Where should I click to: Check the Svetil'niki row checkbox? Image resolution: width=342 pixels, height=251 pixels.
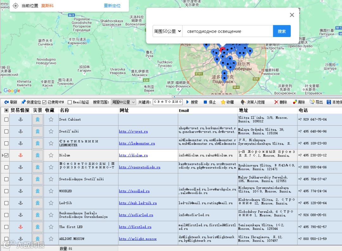coord(6,131)
